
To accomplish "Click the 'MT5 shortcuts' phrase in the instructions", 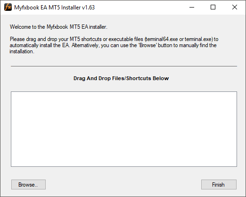I will [86, 39].
